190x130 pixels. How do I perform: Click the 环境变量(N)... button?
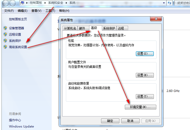pos(140,107)
